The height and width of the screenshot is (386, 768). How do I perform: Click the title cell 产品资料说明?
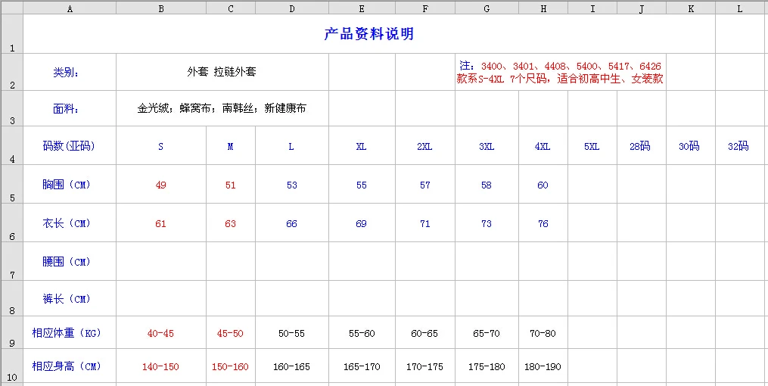(x=369, y=34)
